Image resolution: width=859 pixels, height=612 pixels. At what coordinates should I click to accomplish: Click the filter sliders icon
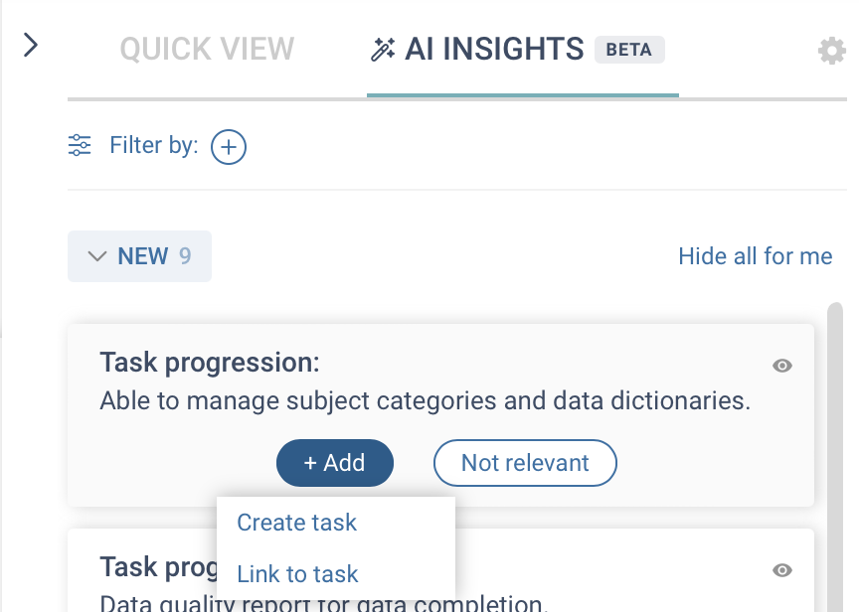pos(80,146)
